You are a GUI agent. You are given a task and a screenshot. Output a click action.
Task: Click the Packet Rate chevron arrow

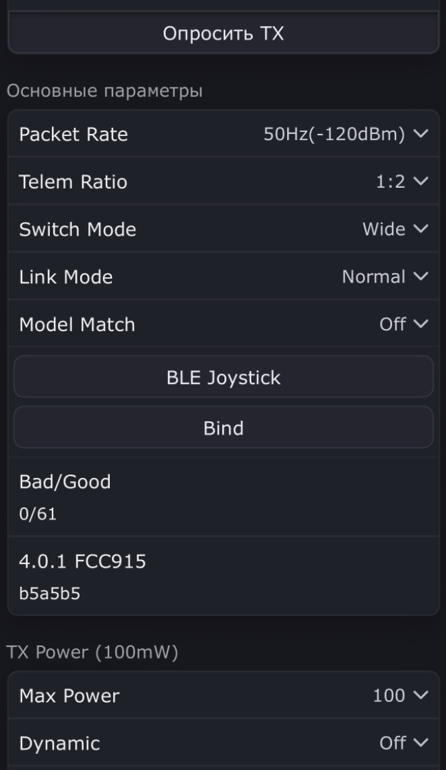421,133
